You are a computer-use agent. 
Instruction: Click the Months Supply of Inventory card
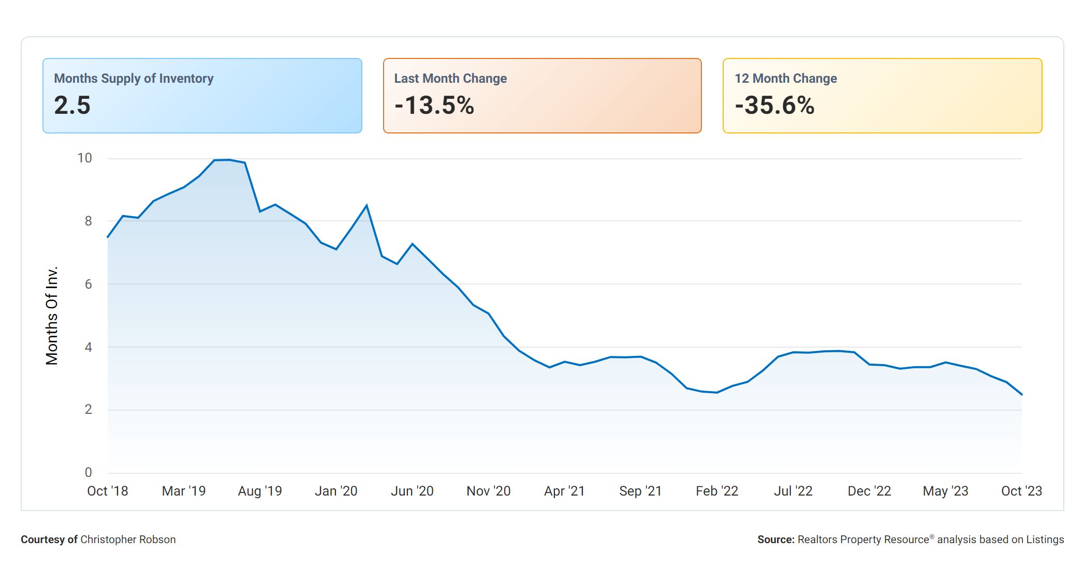pos(202,96)
